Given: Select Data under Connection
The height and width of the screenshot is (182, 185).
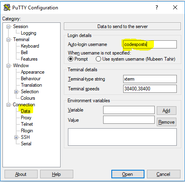Looking at the screenshot, I should 25,111.
